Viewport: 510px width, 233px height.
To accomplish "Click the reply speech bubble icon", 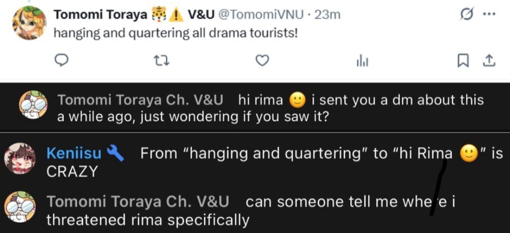I will point(63,60).
